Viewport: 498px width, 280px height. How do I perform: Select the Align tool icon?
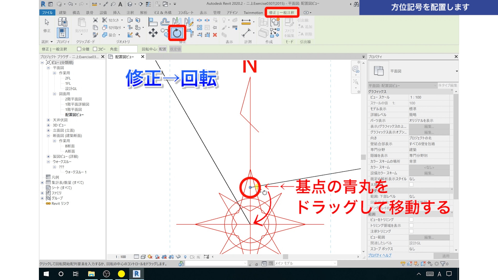click(153, 22)
